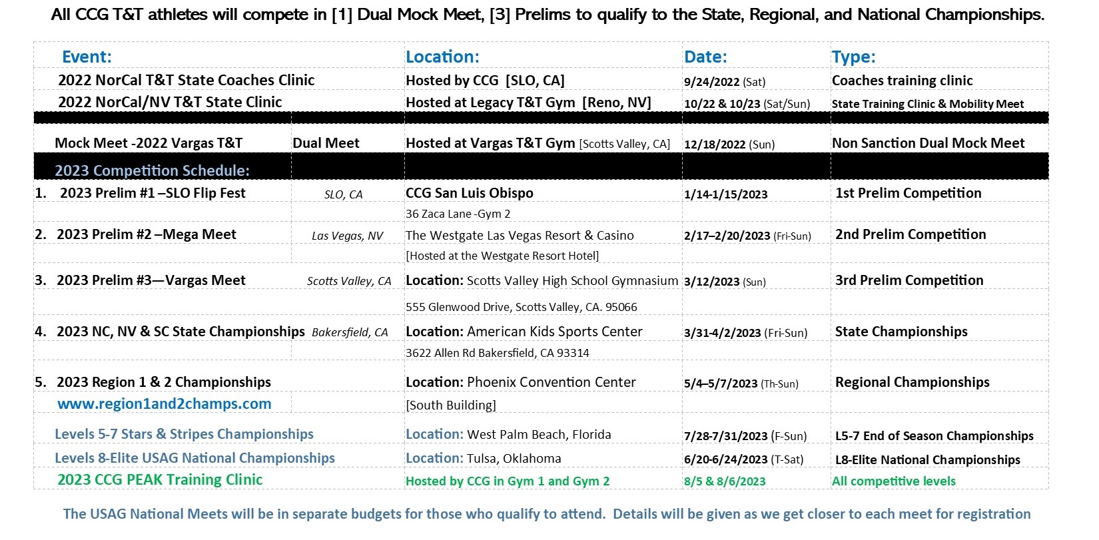Select Levels 5-7 Stars & Stripes Championships
Image resolution: width=1099 pixels, height=540 pixels.
coord(184,434)
